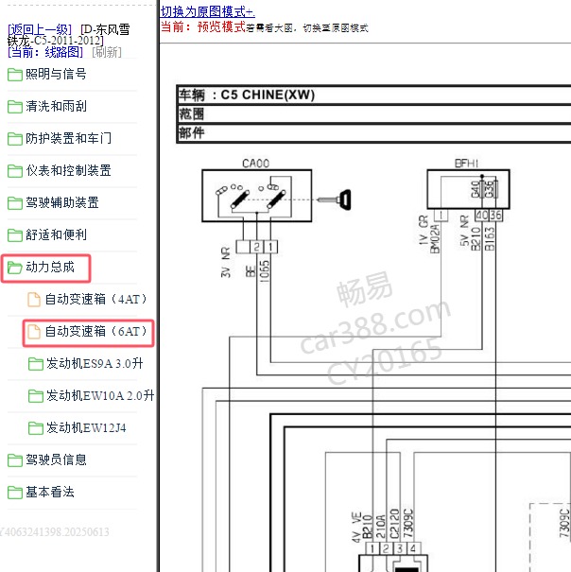Viewport: 571px width, 572px height.
Task: Select the 发动机EW10A 2.0升 label
Action: pyautogui.click(x=100, y=395)
